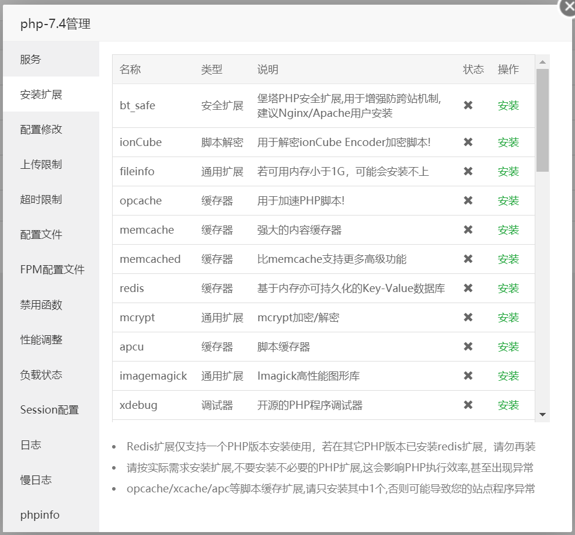This screenshot has height=535, width=575.
Task: Click the scrollbar up arrow
Action: (x=543, y=62)
